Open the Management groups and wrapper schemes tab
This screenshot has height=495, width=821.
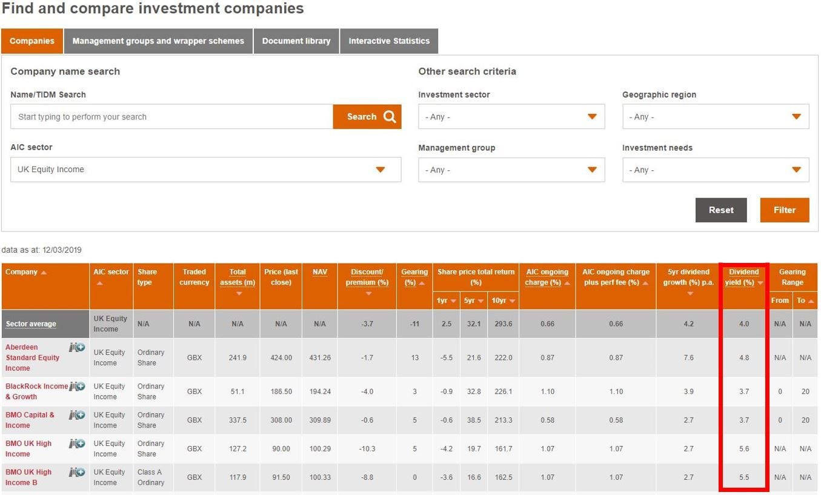tap(158, 41)
